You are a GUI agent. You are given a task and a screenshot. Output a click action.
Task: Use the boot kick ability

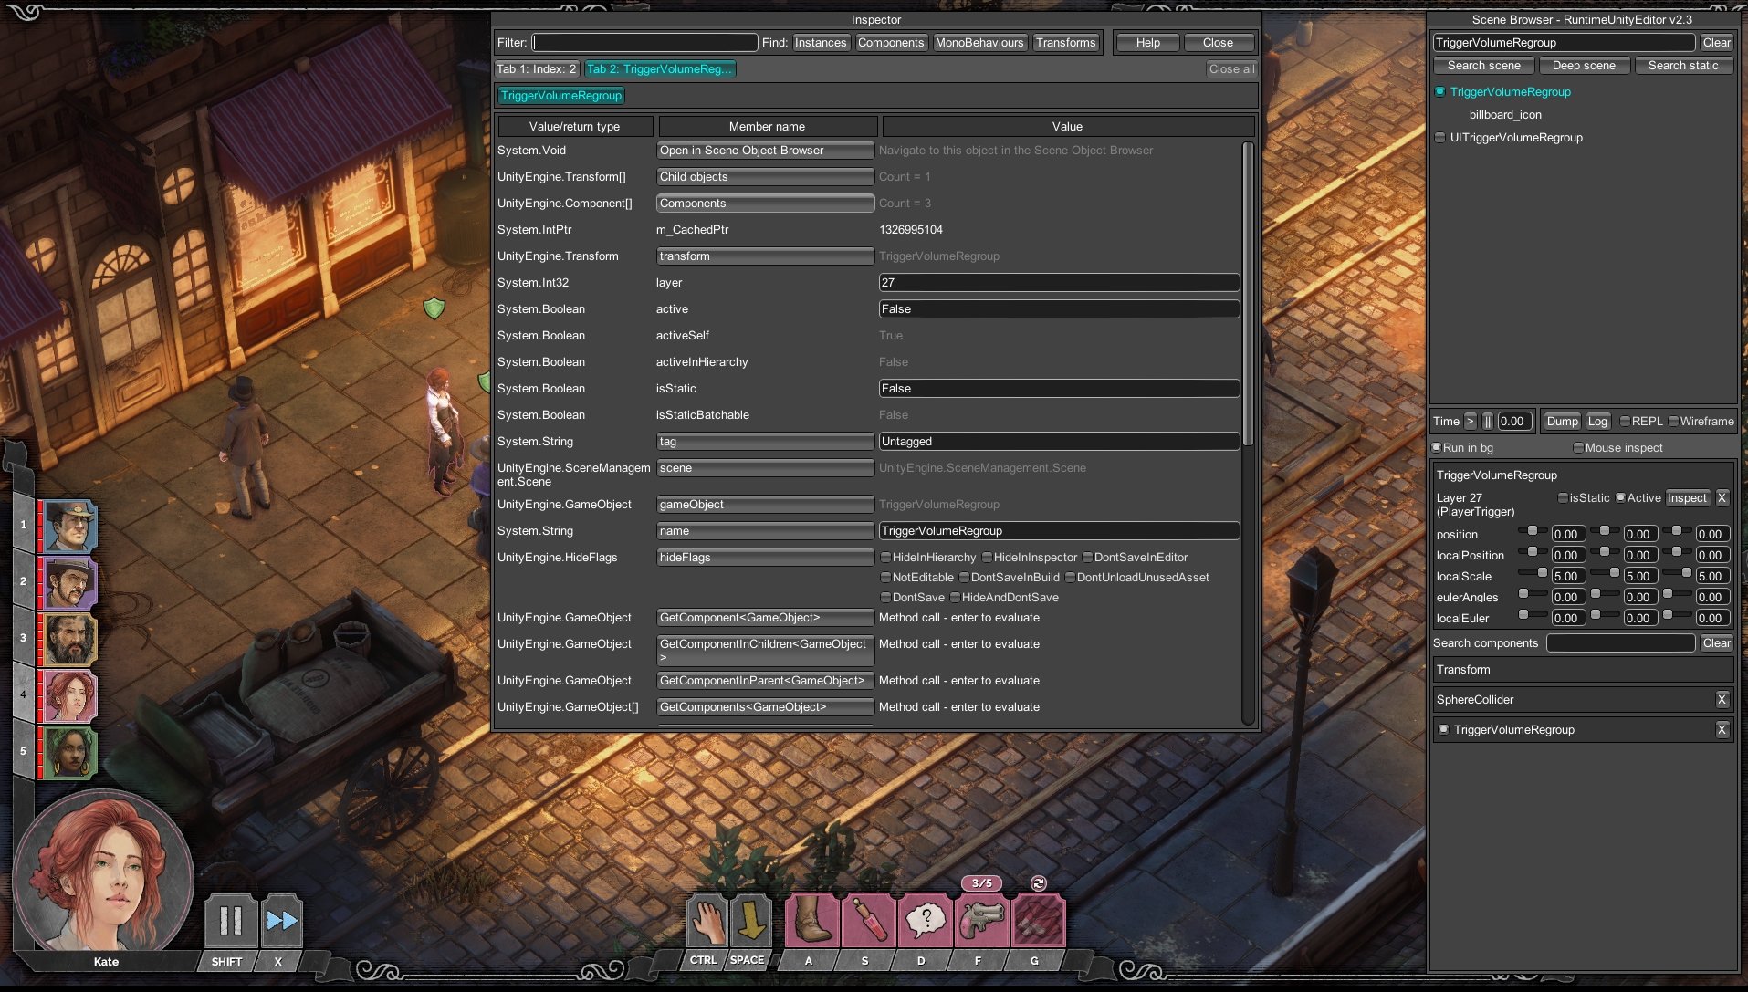(x=811, y=921)
